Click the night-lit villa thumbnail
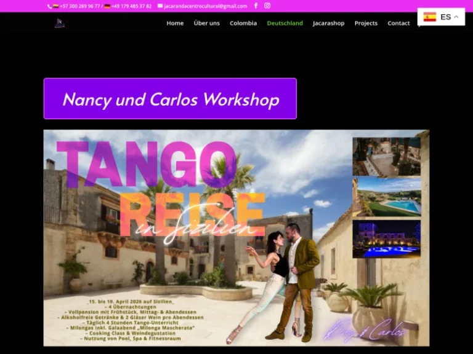 [387, 238]
